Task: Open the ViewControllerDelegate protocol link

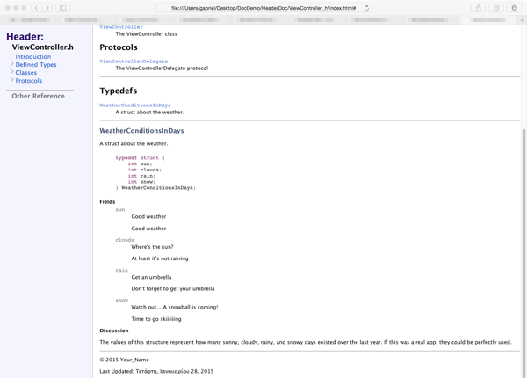Action: point(134,62)
